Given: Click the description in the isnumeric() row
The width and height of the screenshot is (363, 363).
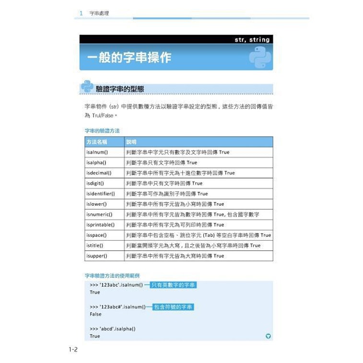Looking at the screenshot, I should [193, 215].
